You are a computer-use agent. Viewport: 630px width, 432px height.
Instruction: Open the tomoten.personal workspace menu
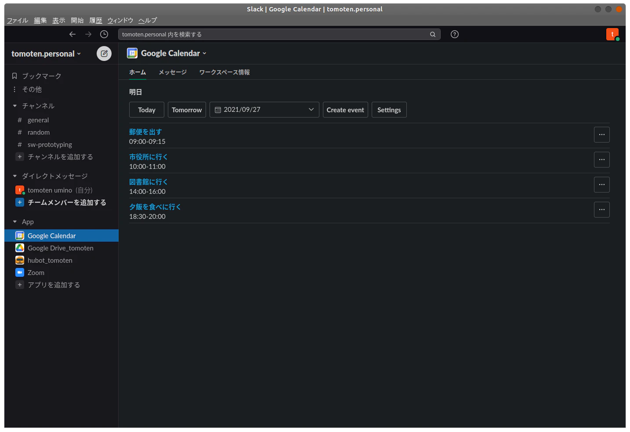coord(46,54)
